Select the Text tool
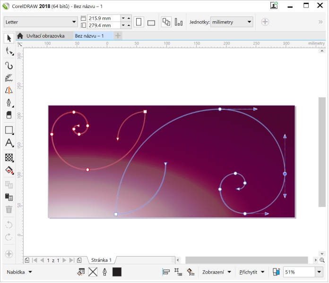 click(9, 143)
